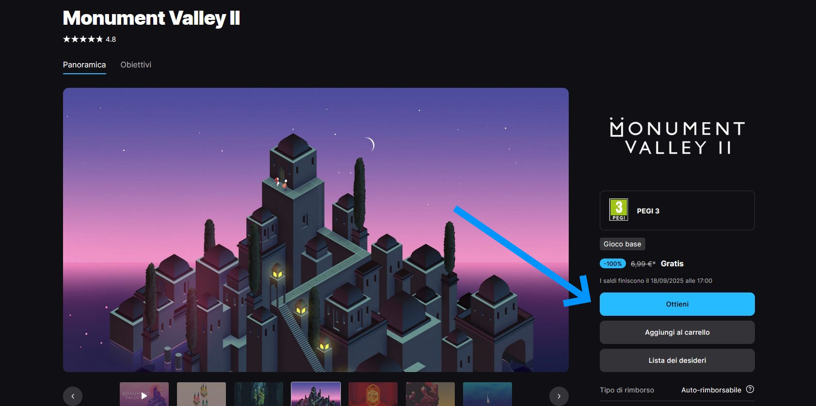This screenshot has width=816, height=406.
Task: Switch to the Obiettivi tab
Action: click(136, 65)
